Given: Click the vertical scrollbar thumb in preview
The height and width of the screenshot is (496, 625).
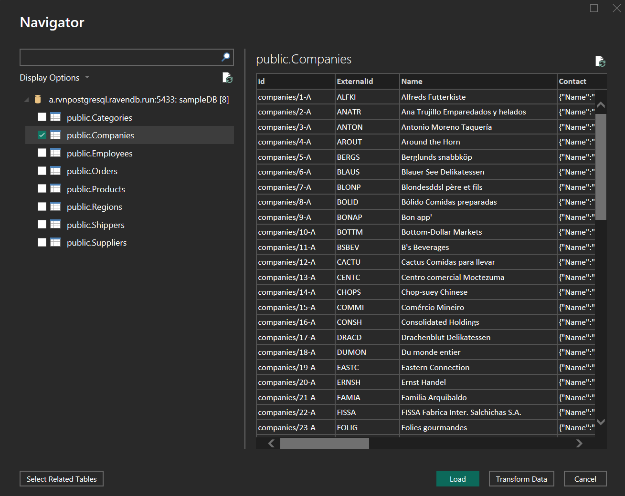Looking at the screenshot, I should point(601,167).
